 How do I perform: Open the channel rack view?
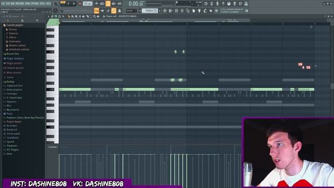[176, 10]
